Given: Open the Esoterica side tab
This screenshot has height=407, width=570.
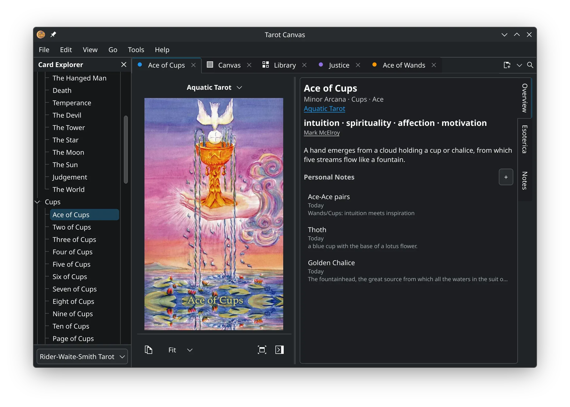Looking at the screenshot, I should [525, 139].
